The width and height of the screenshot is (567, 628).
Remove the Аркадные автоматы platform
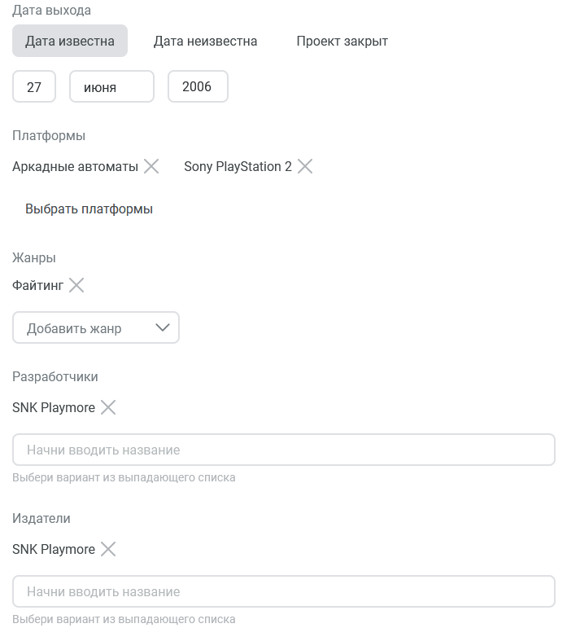pos(151,166)
